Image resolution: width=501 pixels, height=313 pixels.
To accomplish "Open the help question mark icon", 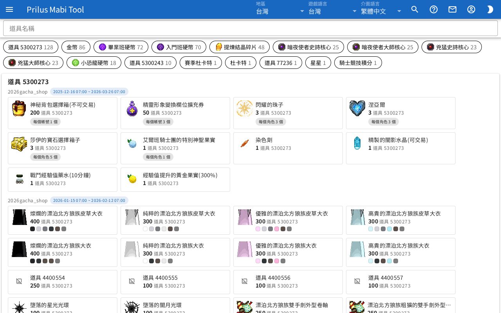I will [x=434, y=9].
